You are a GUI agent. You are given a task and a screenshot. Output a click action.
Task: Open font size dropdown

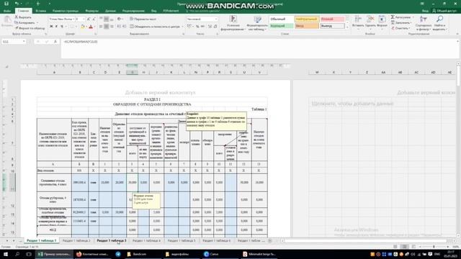pyautogui.click(x=84, y=19)
